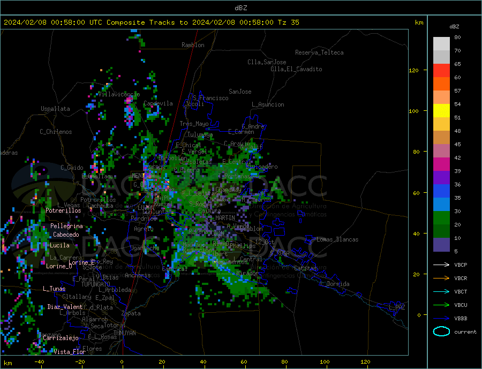Click the blue VBBB arrow in legend
The height and width of the screenshot is (369, 482).
pyautogui.click(x=441, y=318)
